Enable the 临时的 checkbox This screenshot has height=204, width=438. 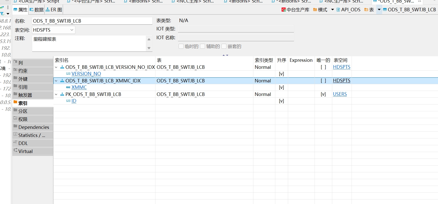pyautogui.click(x=181, y=46)
